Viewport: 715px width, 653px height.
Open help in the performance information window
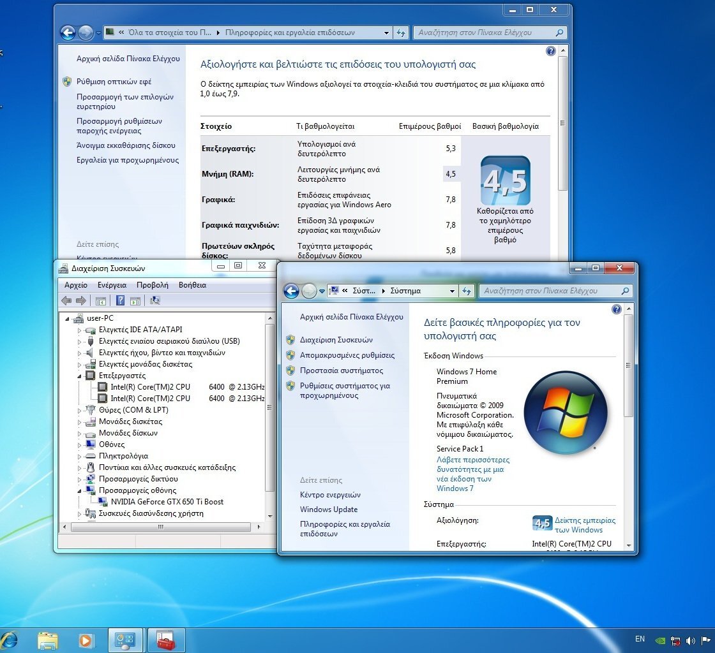click(x=551, y=51)
